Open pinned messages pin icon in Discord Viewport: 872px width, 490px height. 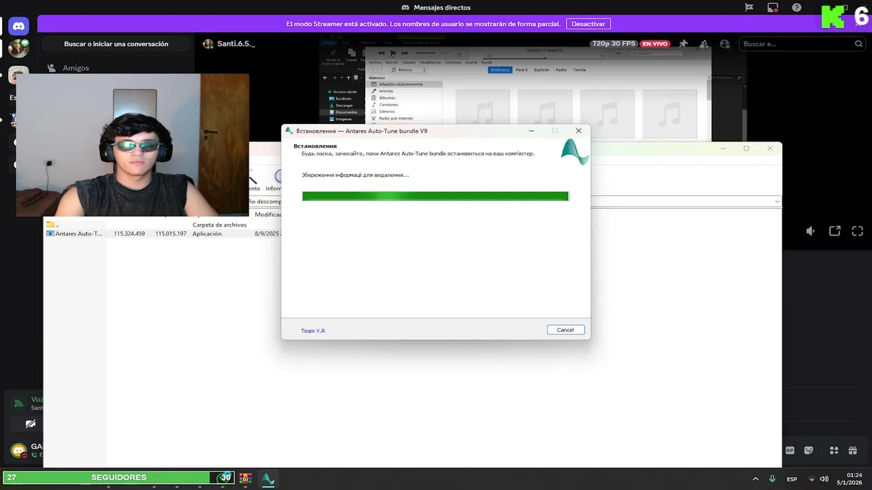pos(684,44)
